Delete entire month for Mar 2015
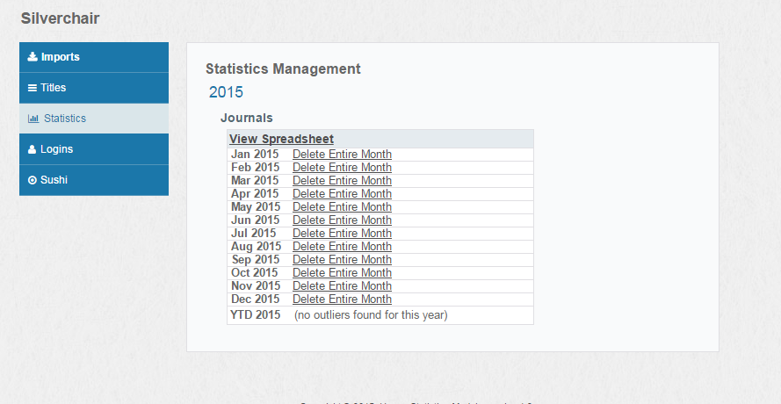This screenshot has width=781, height=404. coord(342,181)
